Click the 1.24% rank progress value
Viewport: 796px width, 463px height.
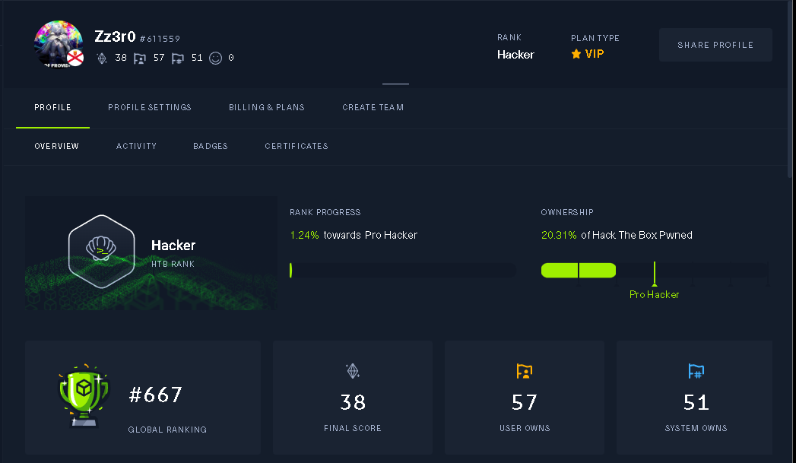tap(305, 235)
